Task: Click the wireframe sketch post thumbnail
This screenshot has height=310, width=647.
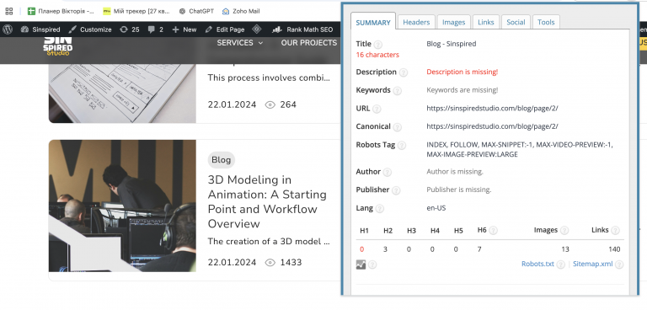Action: [x=122, y=94]
